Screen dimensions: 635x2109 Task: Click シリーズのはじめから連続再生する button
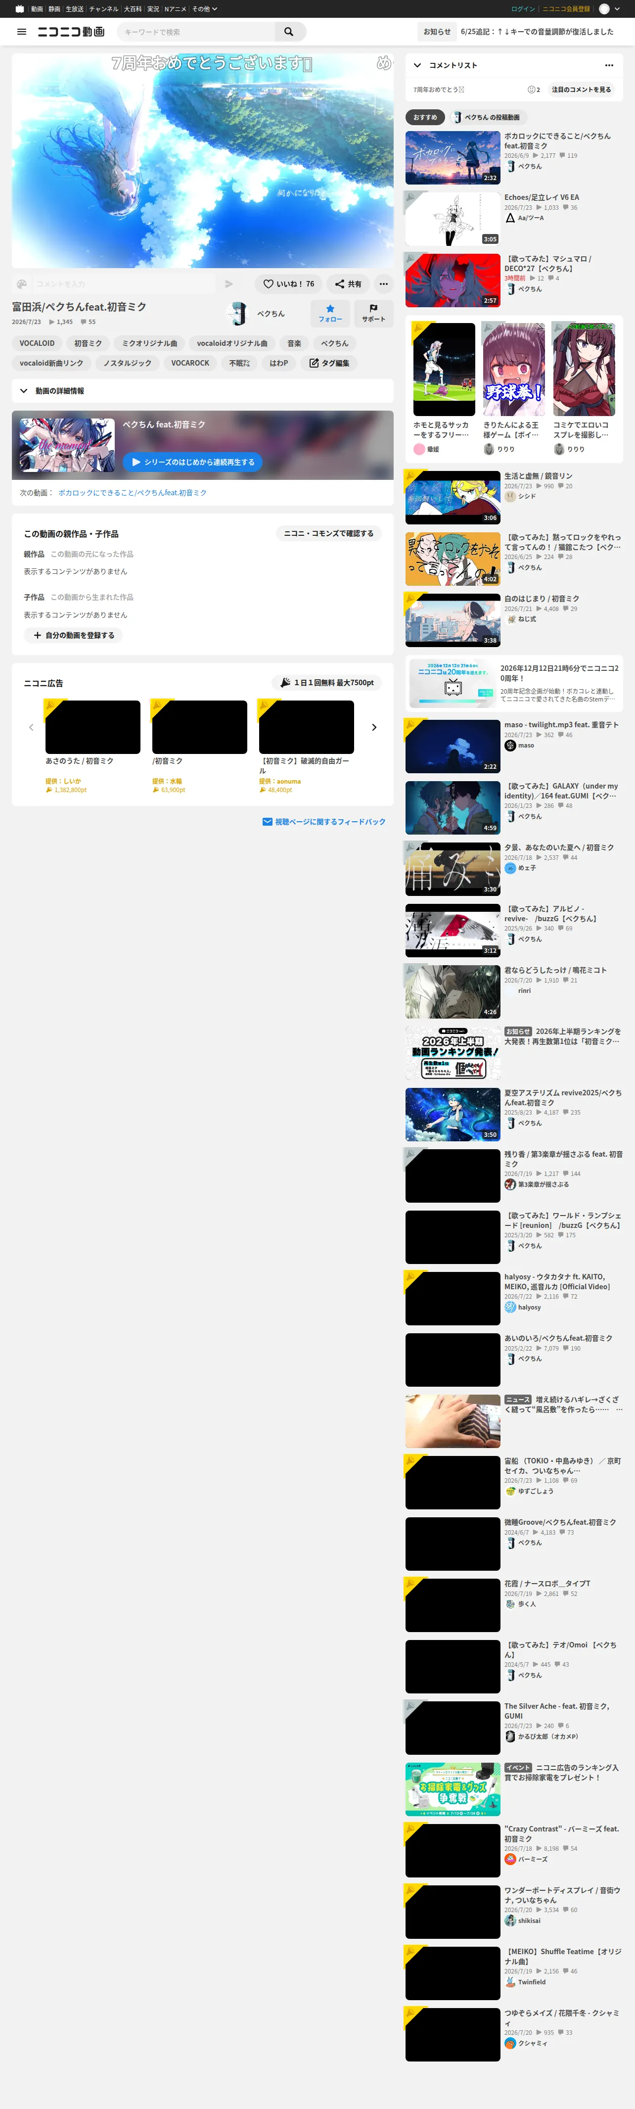tap(192, 462)
